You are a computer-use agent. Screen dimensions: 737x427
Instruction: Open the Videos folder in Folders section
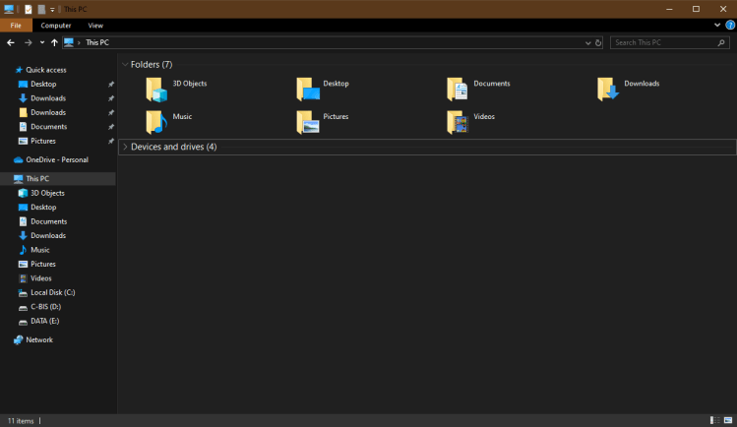tap(458, 122)
